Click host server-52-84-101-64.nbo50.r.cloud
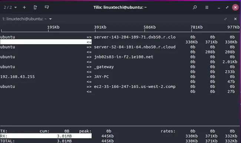The image size is (241, 143). click(x=135, y=47)
